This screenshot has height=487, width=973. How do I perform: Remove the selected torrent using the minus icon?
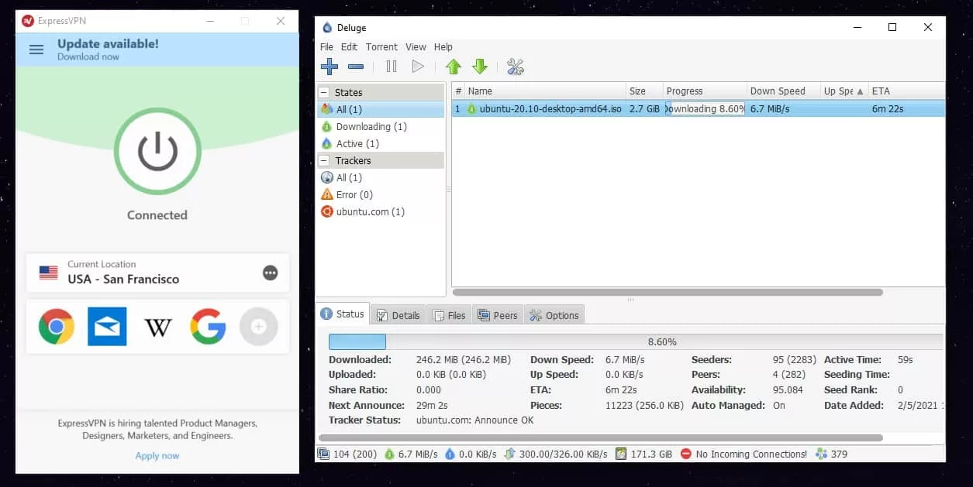click(356, 67)
